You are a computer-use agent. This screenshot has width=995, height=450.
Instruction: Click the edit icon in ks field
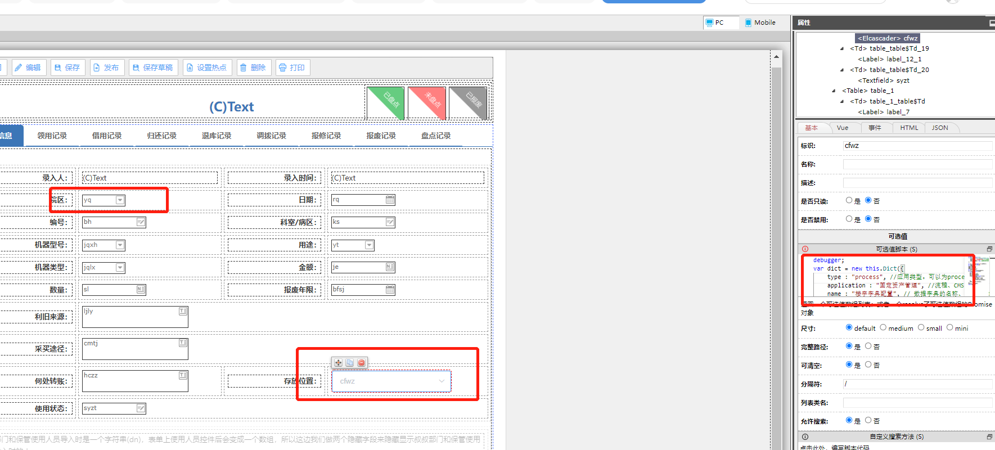[390, 222]
